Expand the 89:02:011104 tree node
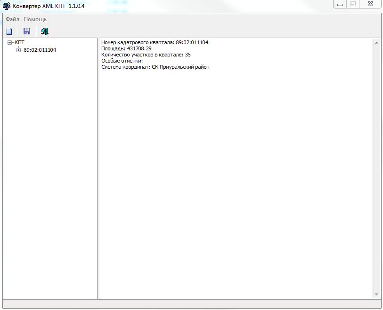Image resolution: width=383 pixels, height=310 pixels. (19, 50)
